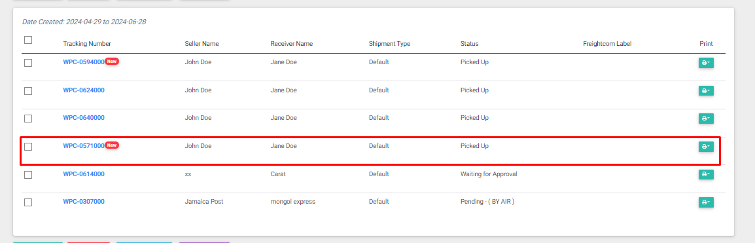Click Default type in WPC-0307000 row
This screenshot has width=755, height=243.
[379, 202]
